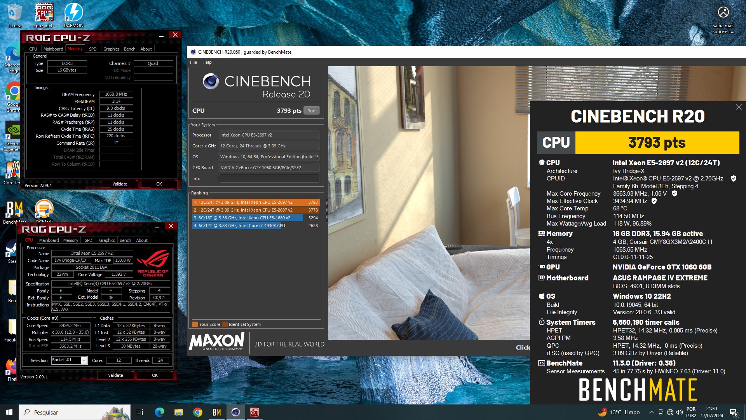Open Firefox desktop shortcut
Image resolution: width=746 pixels, height=420 pixels.
point(12,369)
